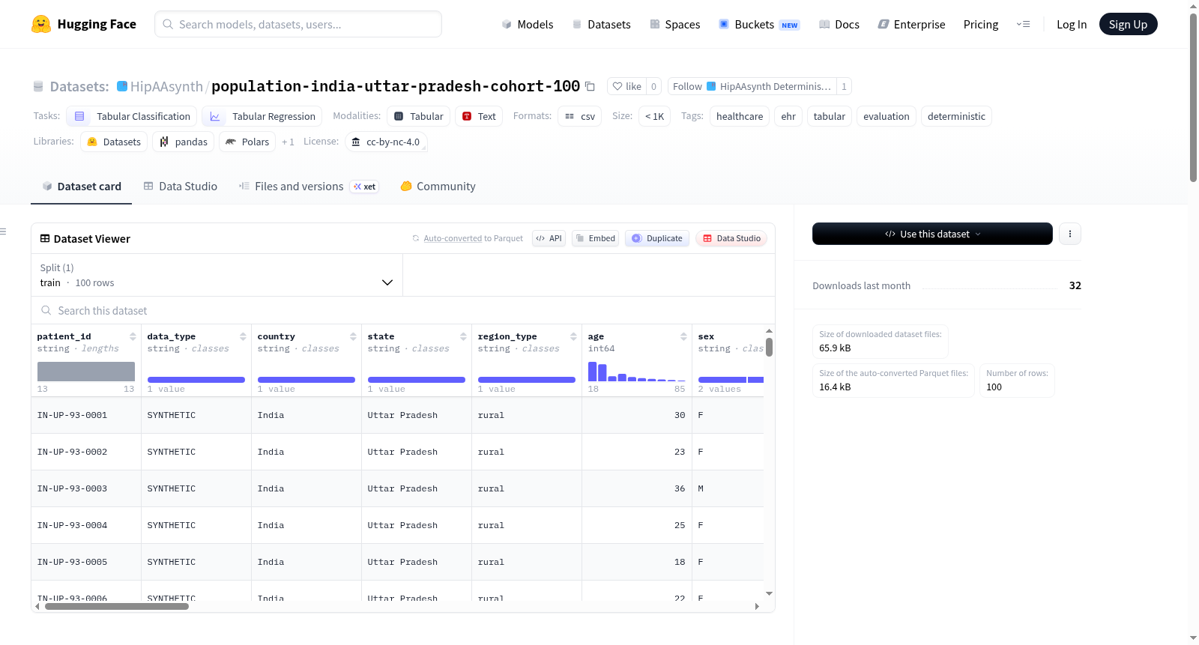Open the more navigation options menu icon

[1023, 24]
